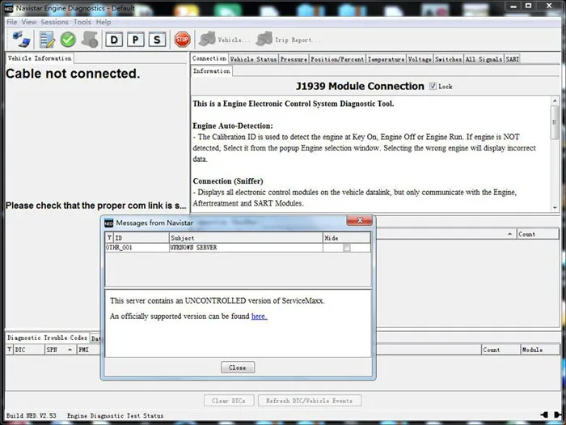
Task: Switch to the Temperature tab
Action: click(386, 59)
